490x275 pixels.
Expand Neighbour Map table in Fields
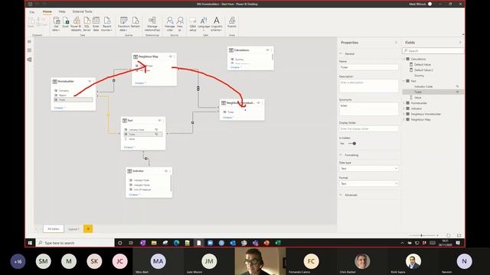click(x=404, y=119)
